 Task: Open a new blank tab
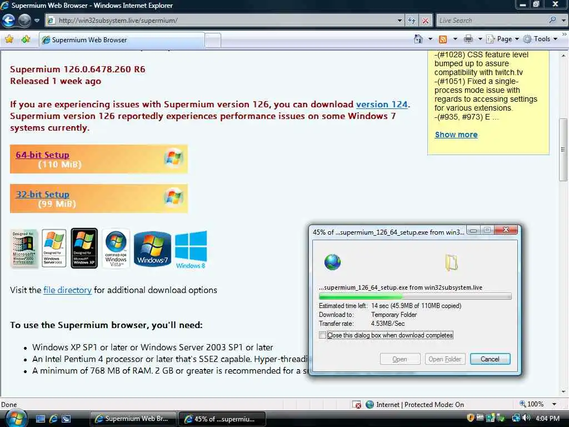tap(213, 40)
